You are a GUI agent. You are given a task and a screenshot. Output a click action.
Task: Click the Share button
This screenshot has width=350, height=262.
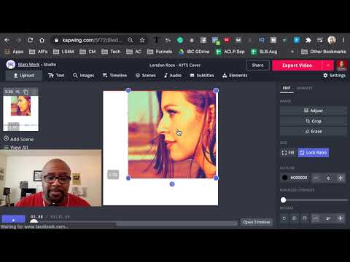click(257, 65)
